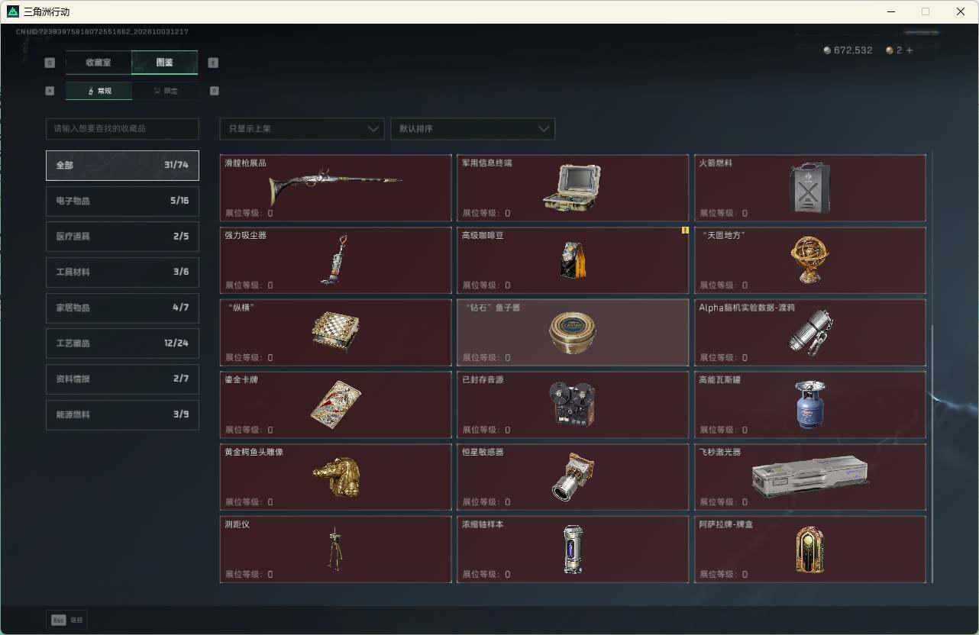Select the 常规 sub-tab

(x=99, y=91)
